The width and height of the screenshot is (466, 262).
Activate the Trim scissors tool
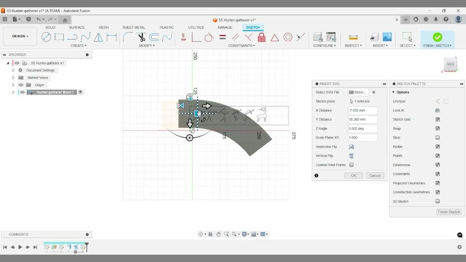pos(141,37)
